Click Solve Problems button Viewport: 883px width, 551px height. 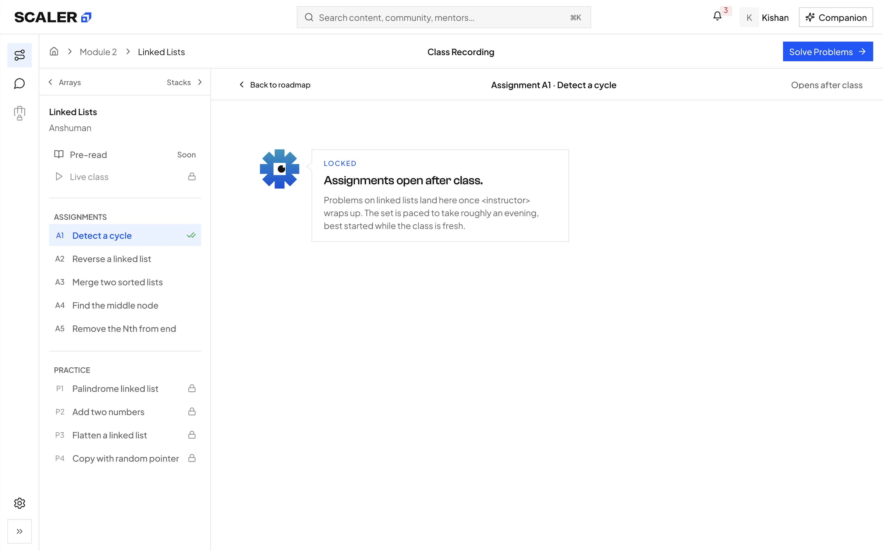pyautogui.click(x=828, y=51)
